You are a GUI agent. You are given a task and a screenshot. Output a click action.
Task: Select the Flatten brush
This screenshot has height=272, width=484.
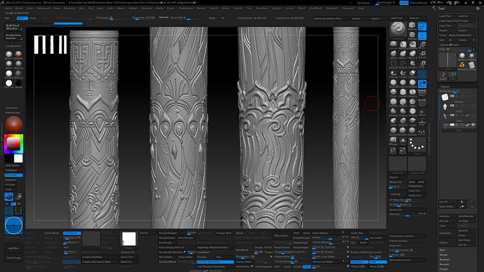point(403,112)
